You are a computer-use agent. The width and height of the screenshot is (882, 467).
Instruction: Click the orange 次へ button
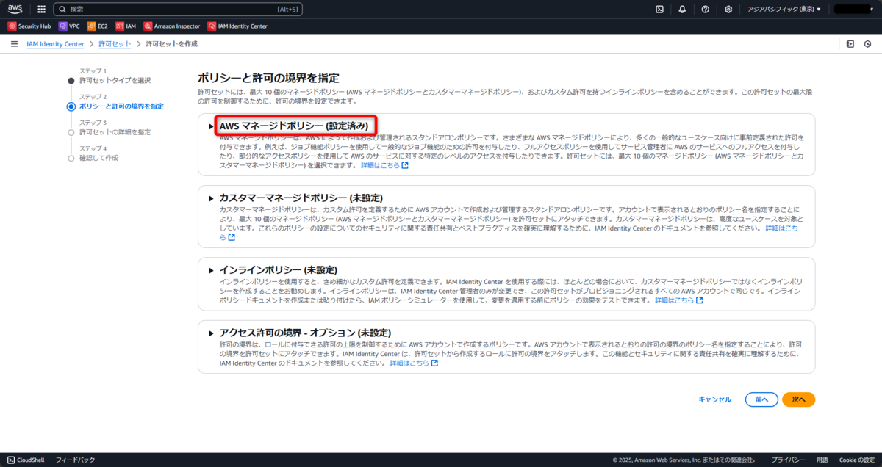coord(799,399)
